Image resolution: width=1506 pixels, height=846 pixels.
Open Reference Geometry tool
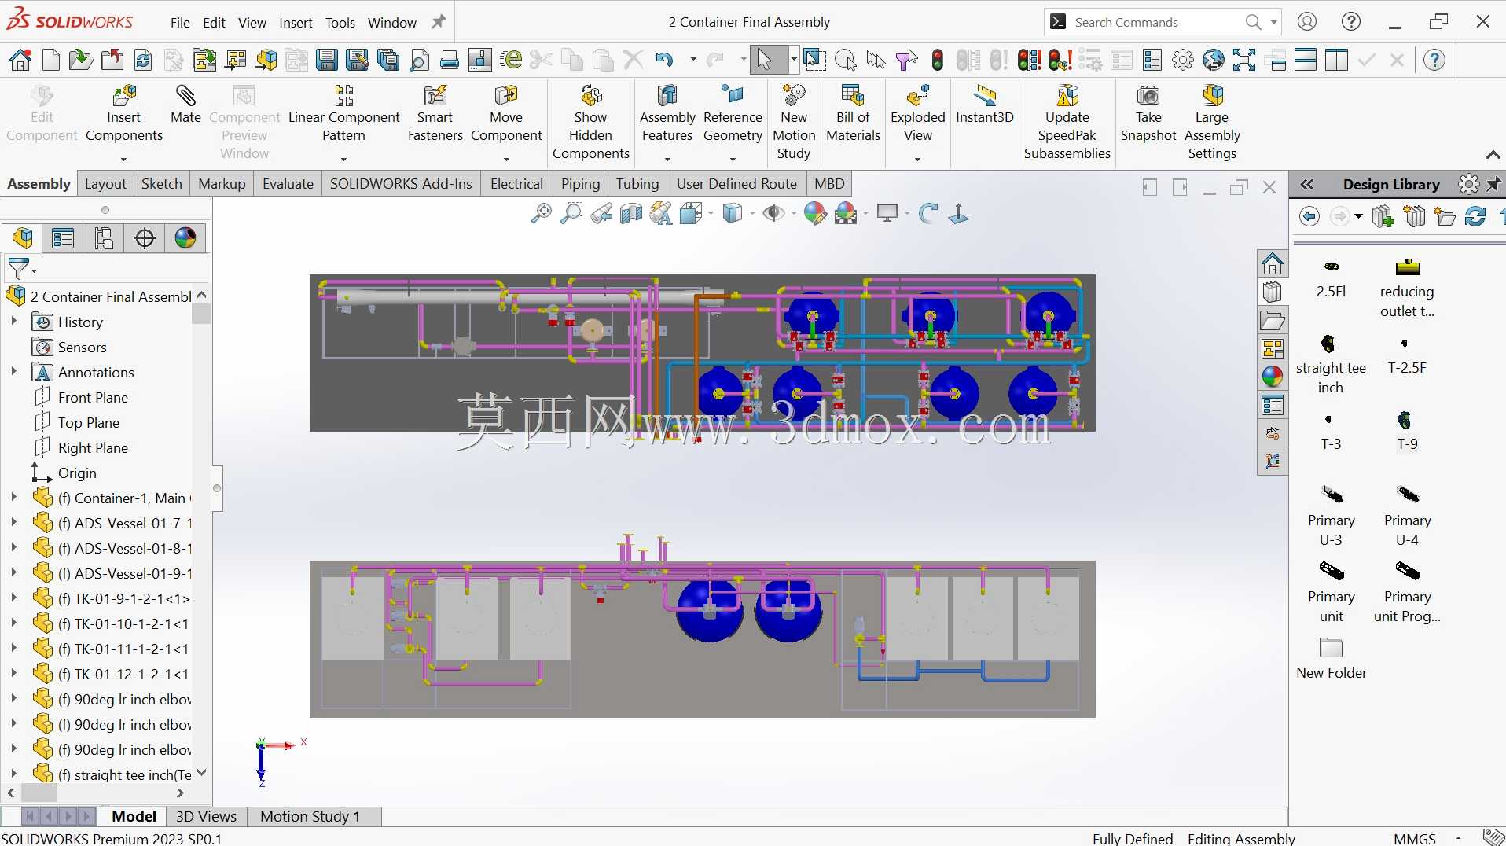coord(733,114)
